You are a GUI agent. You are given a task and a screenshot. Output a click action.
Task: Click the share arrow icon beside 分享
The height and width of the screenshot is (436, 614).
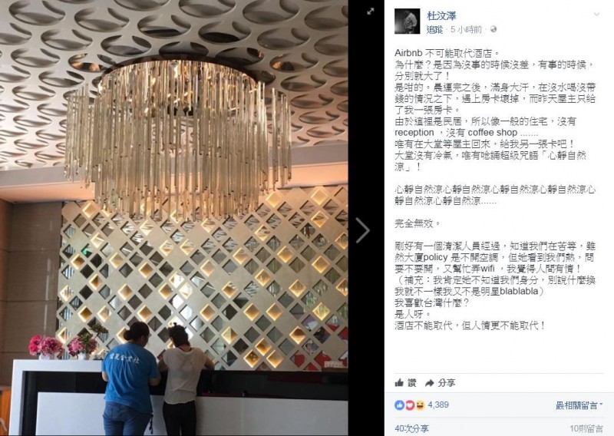pyautogui.click(x=430, y=383)
